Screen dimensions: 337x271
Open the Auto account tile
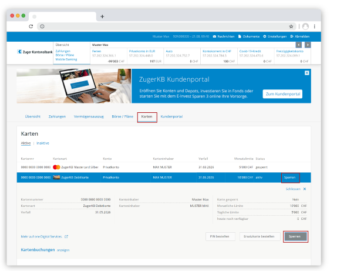[182, 56]
